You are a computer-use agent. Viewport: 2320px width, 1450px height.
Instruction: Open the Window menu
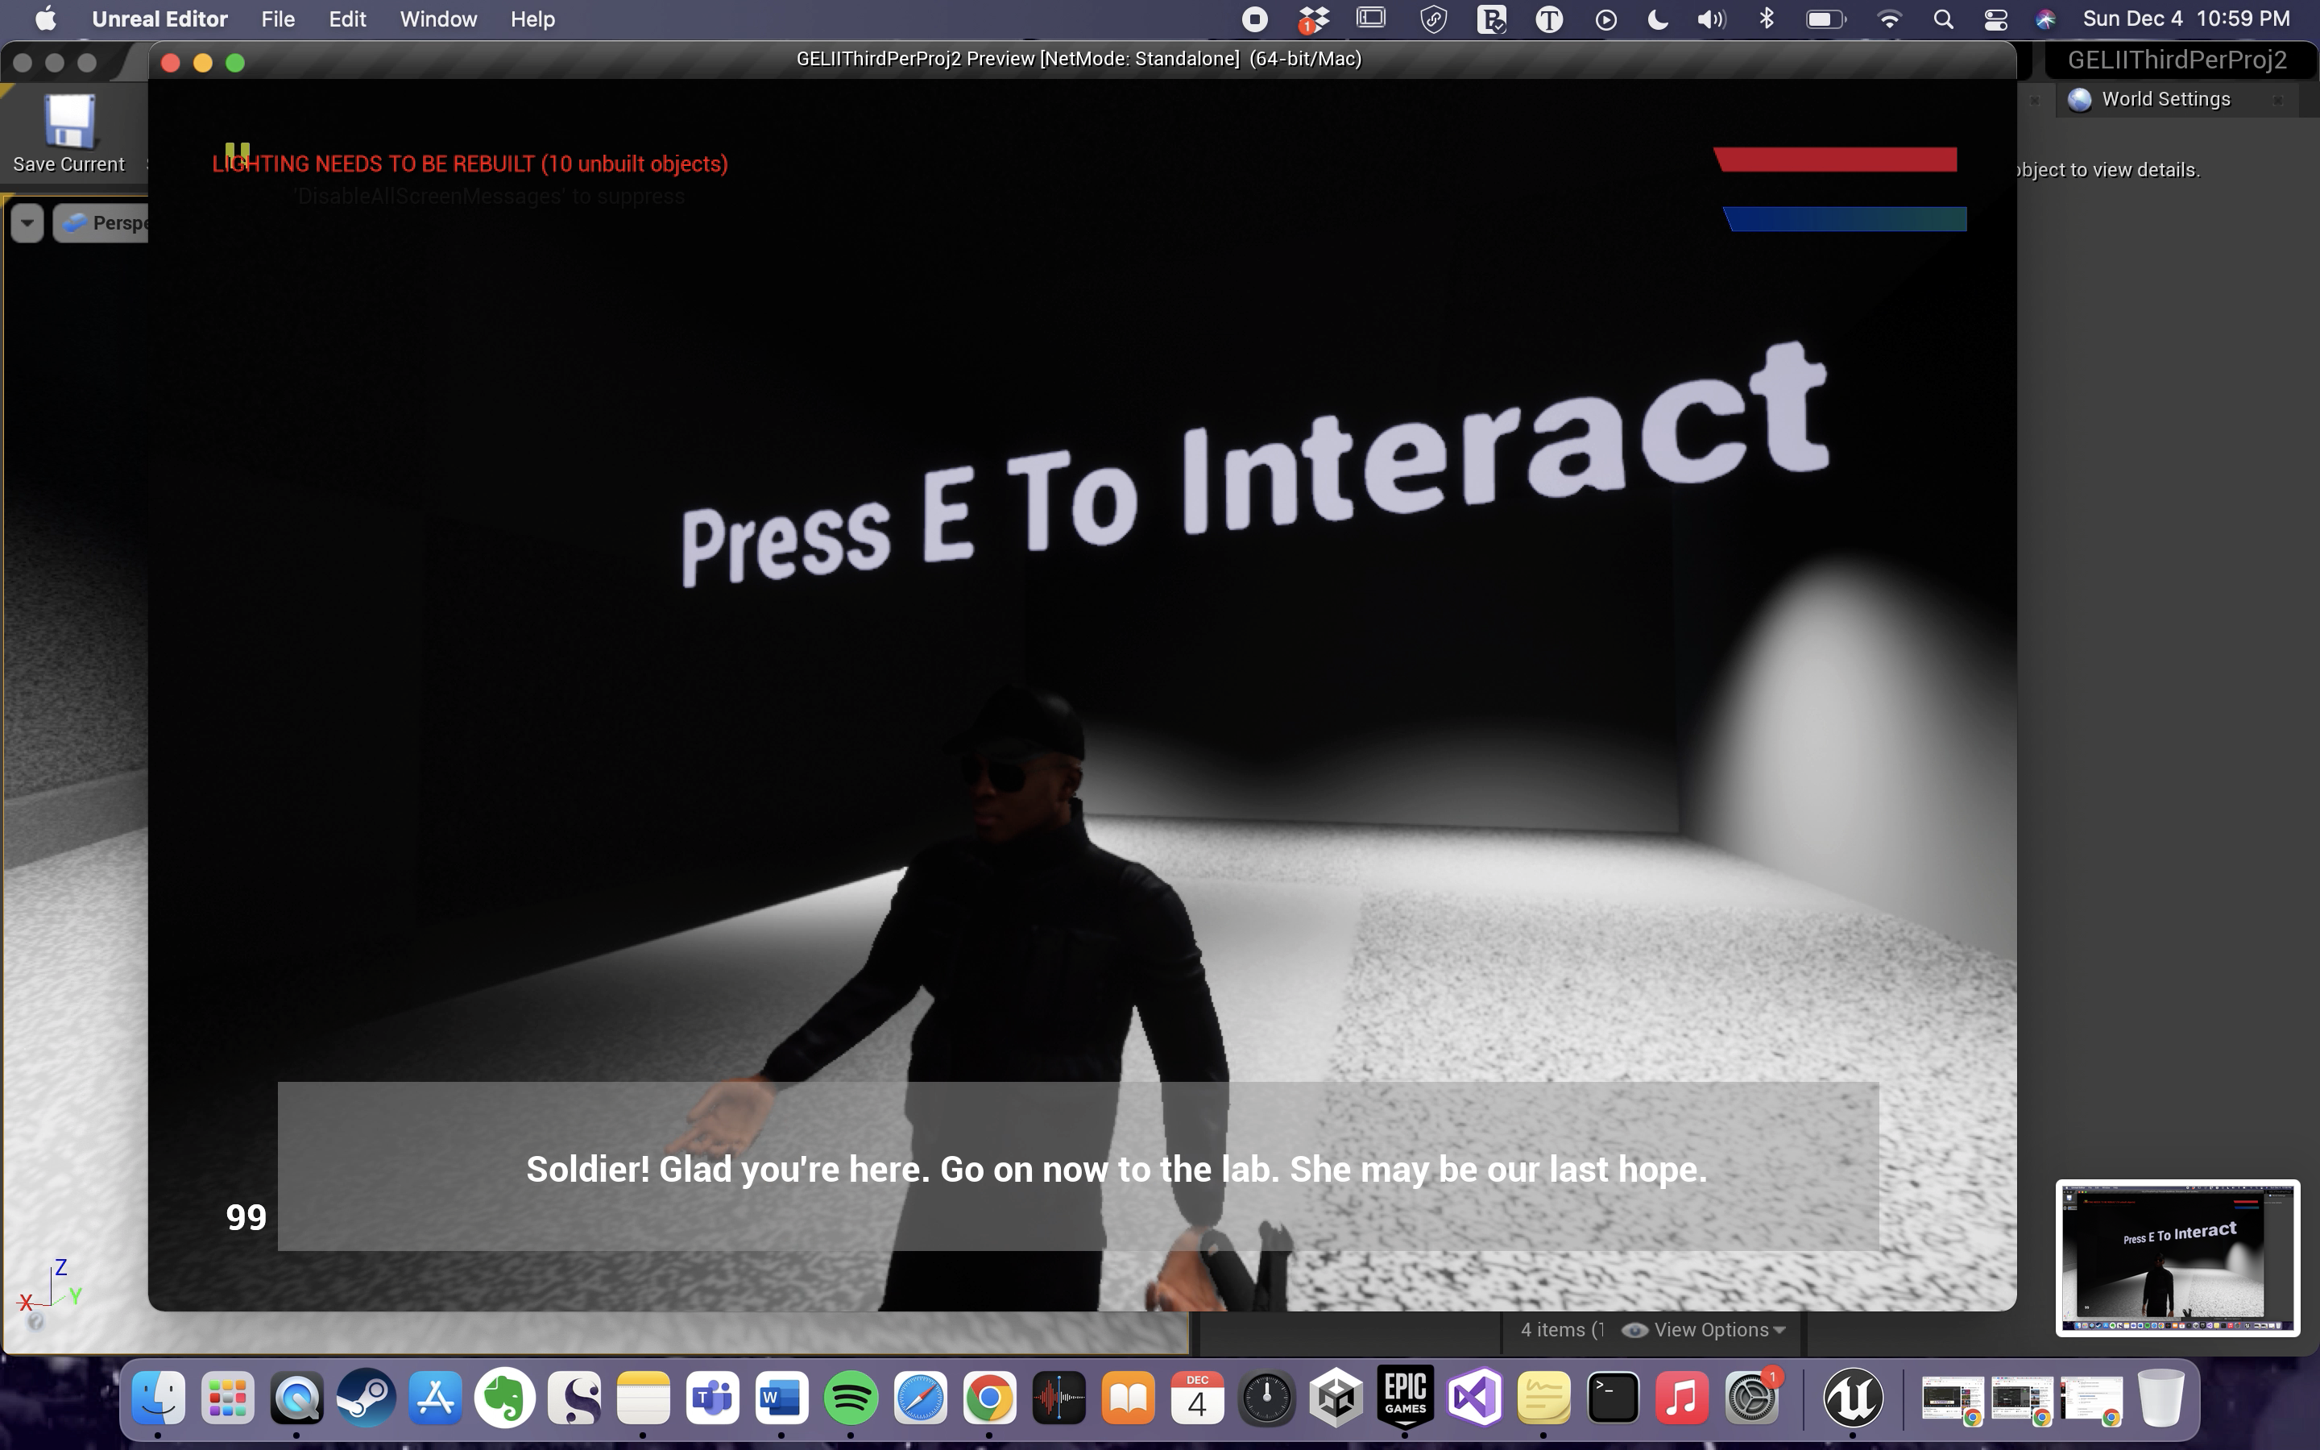pyautogui.click(x=438, y=19)
